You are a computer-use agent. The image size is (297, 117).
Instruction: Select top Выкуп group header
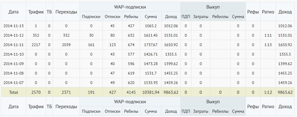coord(213,7)
